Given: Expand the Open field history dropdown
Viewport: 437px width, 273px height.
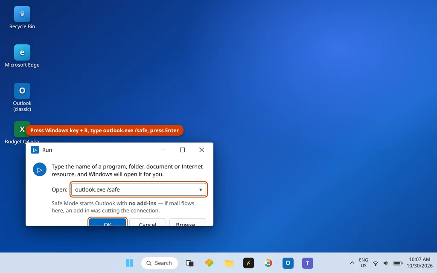Looking at the screenshot, I should click(x=201, y=190).
